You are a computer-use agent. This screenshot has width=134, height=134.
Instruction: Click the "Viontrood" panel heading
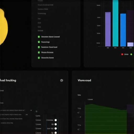pyautogui.click(x=84, y=80)
